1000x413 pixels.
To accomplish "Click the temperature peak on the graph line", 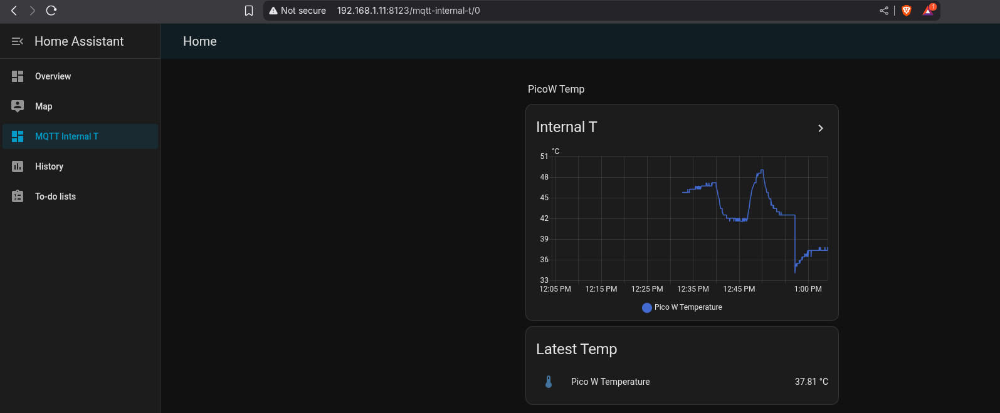I will pyautogui.click(x=762, y=170).
